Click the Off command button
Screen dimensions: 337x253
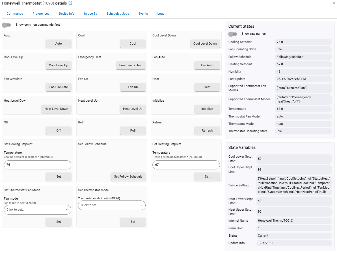click(59, 130)
